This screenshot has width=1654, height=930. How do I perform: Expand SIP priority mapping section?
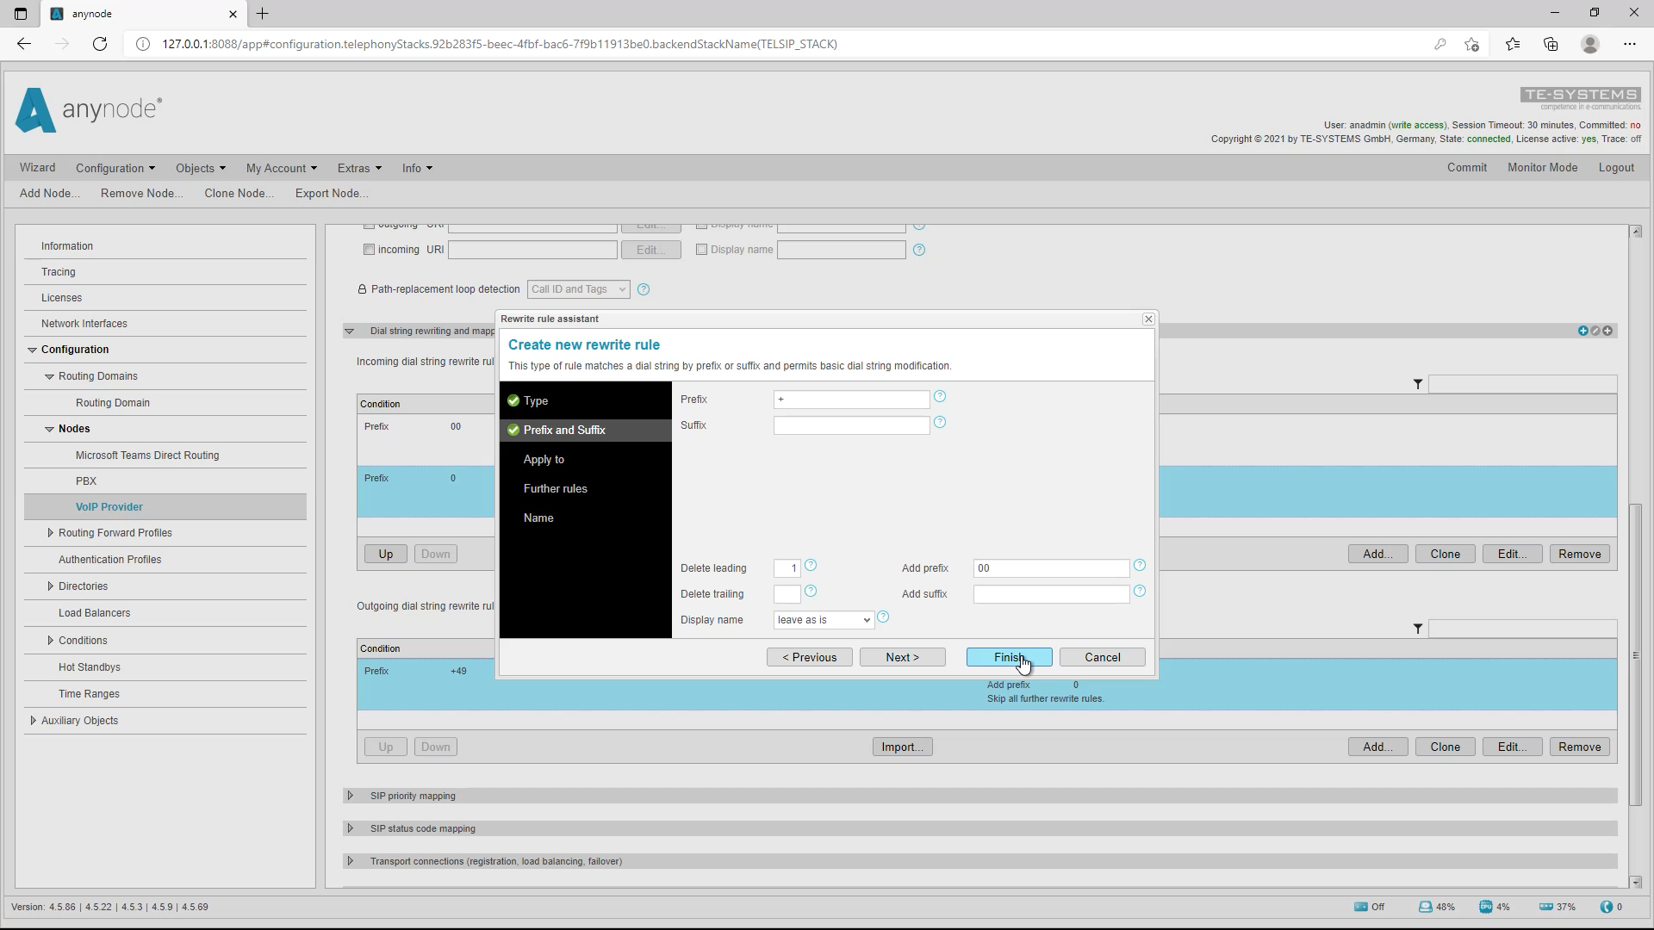[x=350, y=796]
